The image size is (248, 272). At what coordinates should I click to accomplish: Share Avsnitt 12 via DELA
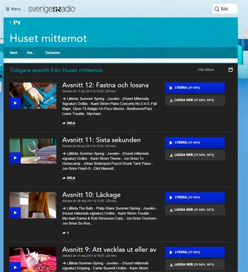(69, 123)
